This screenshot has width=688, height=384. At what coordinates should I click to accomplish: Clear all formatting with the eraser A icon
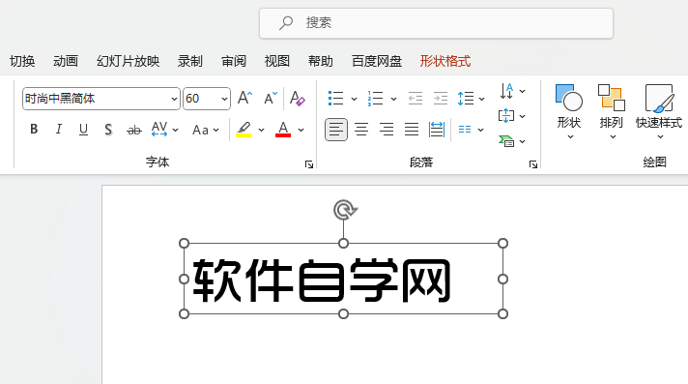tap(297, 98)
